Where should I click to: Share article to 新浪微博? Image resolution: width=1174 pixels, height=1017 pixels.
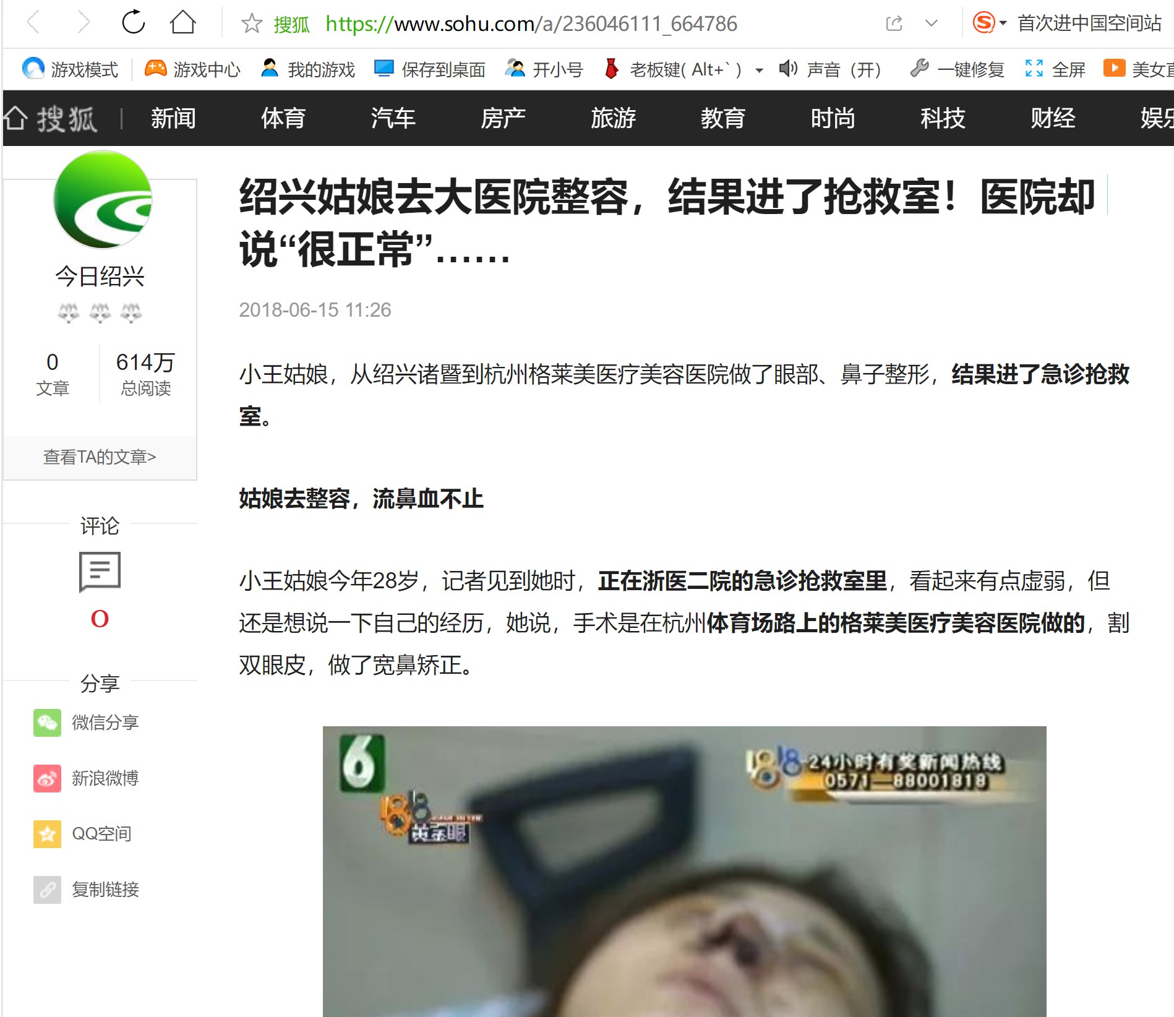tap(86, 778)
